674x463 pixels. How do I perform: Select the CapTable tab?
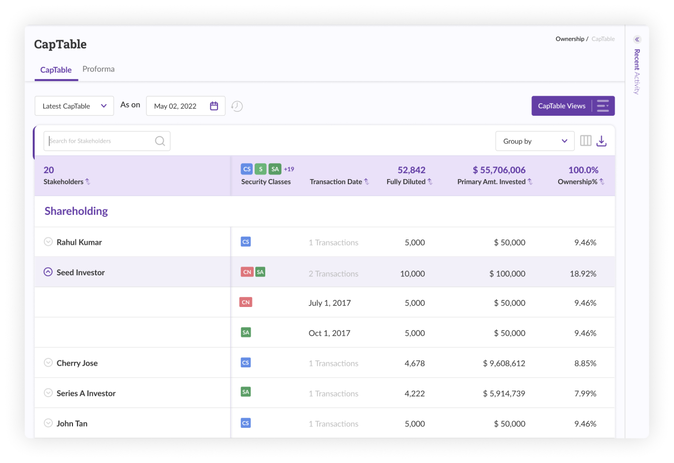[56, 70]
